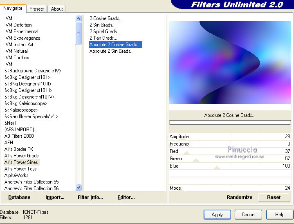Select the &<Background Designers IV> category

tap(33, 71)
